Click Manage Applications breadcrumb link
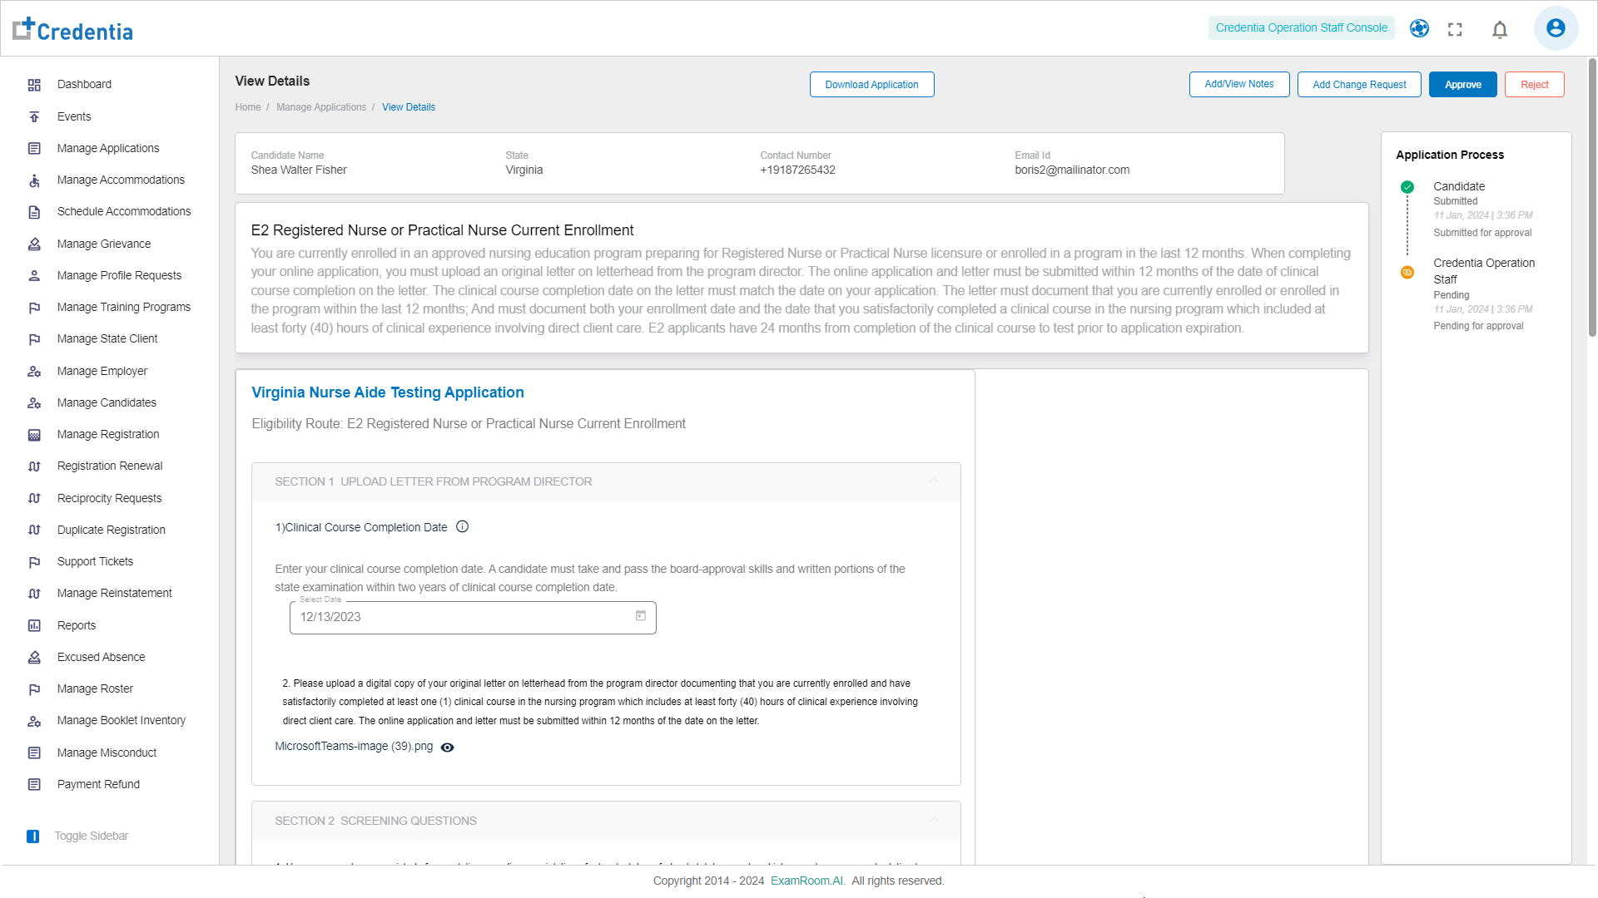Screen dimensions: 1598x898 coord(321,107)
